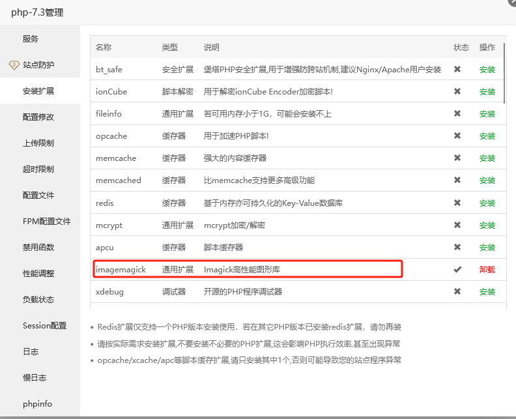Click the xdebug extension name

pos(109,292)
